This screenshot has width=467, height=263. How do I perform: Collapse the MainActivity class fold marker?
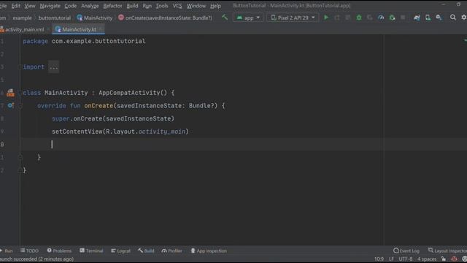click(x=20, y=93)
